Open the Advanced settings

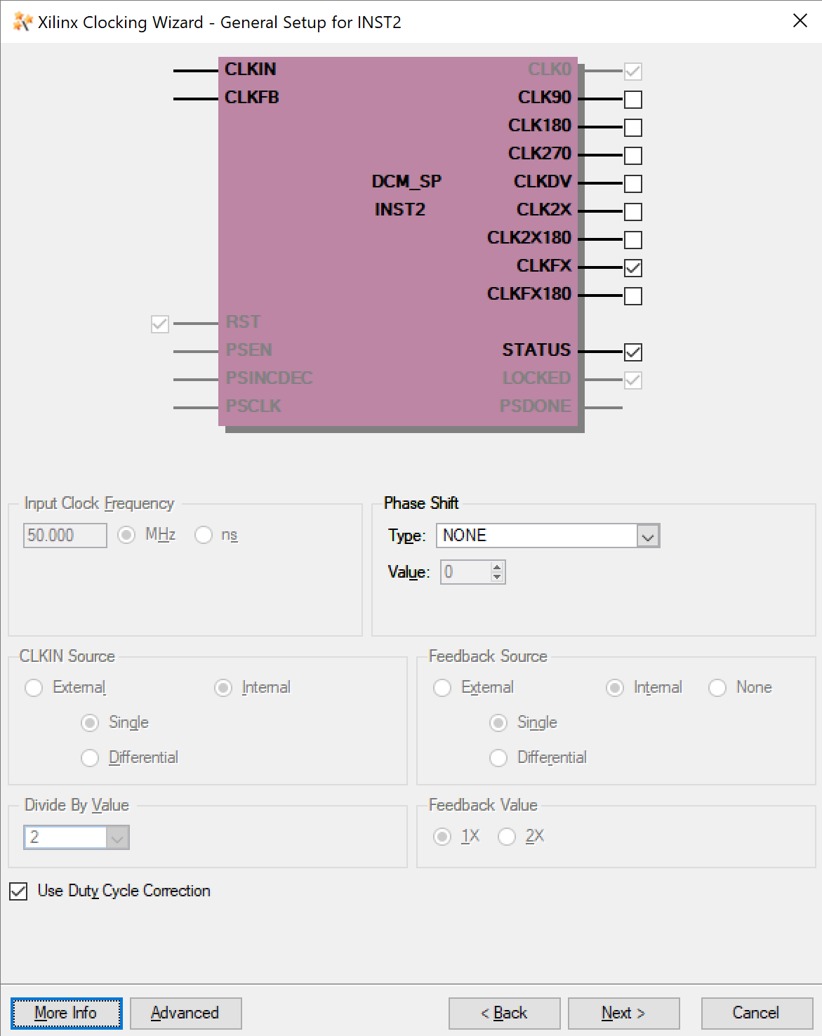coord(185,1013)
